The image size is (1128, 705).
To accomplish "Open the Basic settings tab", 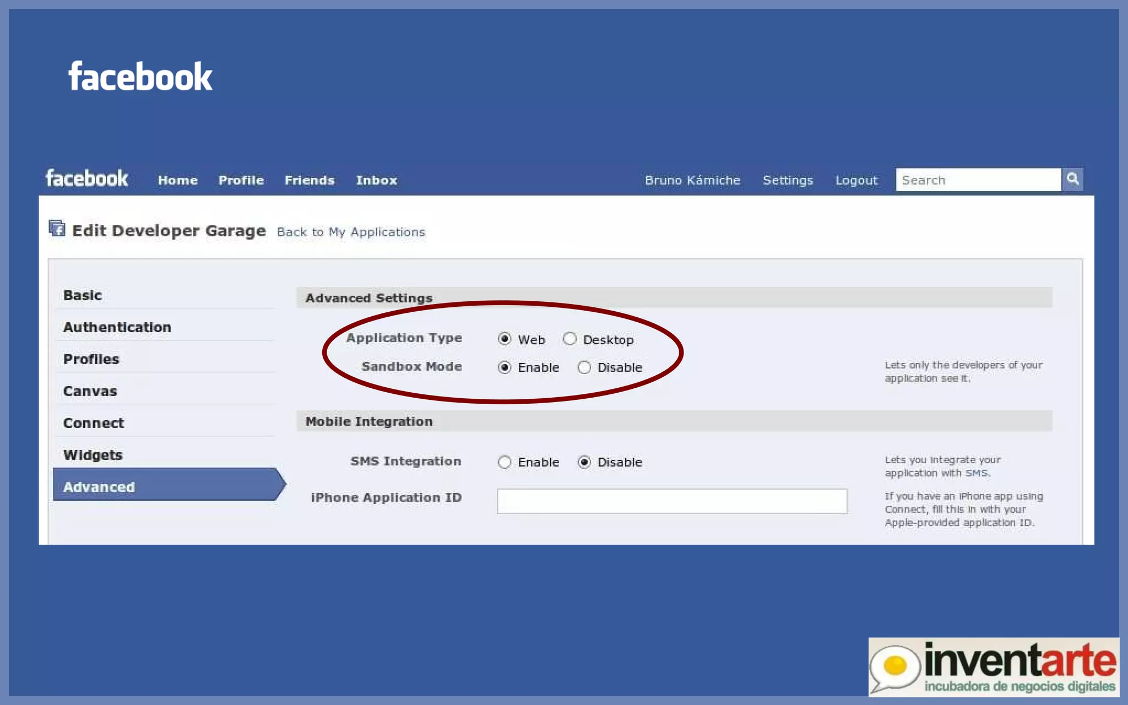I will 83,296.
